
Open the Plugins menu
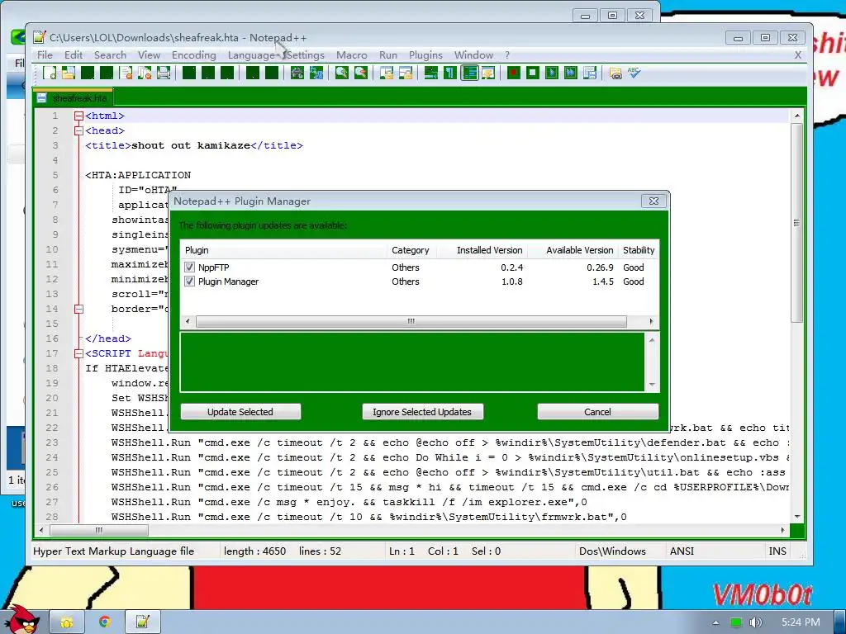(x=425, y=55)
